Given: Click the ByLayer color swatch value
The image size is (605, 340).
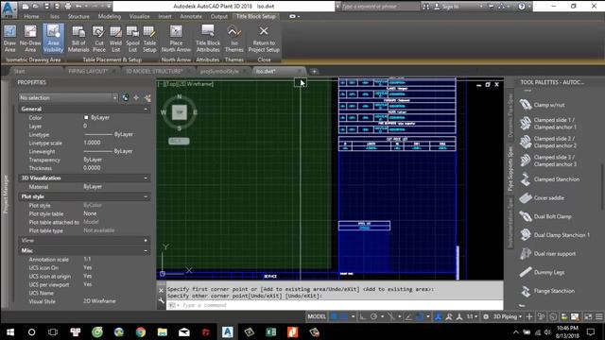Looking at the screenshot, I should pyautogui.click(x=96, y=117).
